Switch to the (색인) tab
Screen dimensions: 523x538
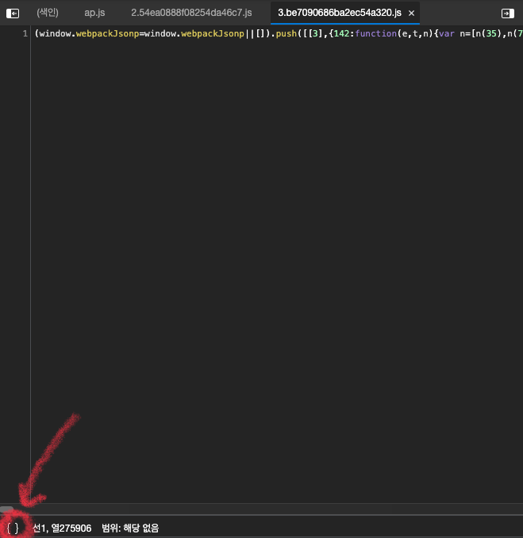[48, 13]
